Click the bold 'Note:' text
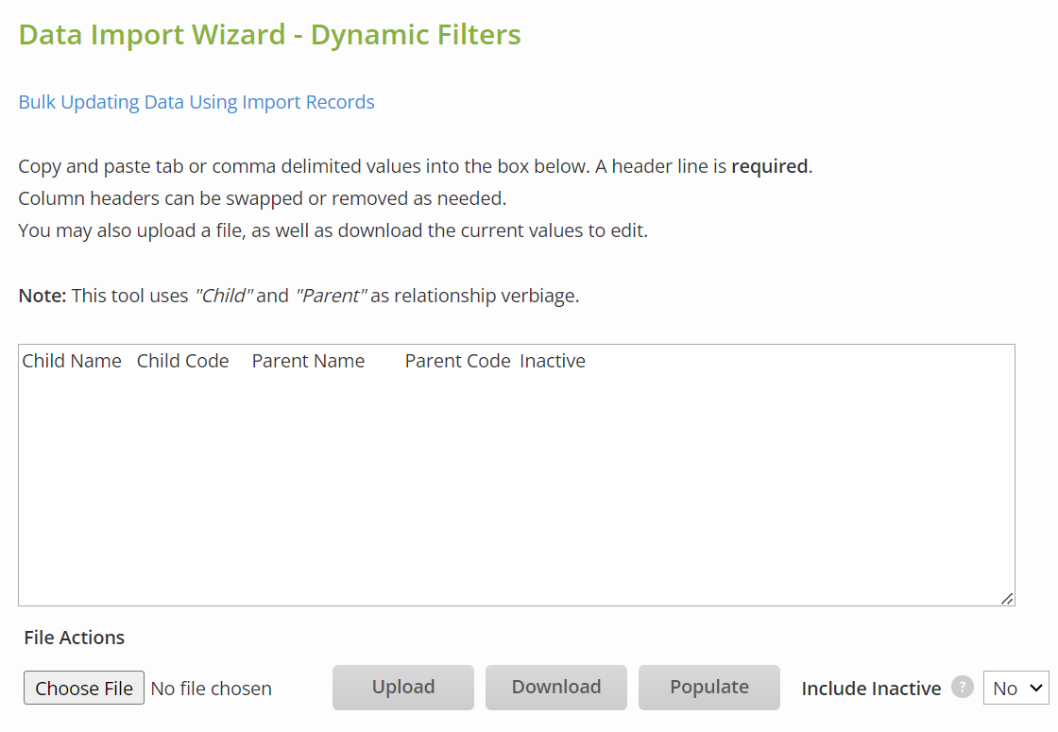 (43, 296)
